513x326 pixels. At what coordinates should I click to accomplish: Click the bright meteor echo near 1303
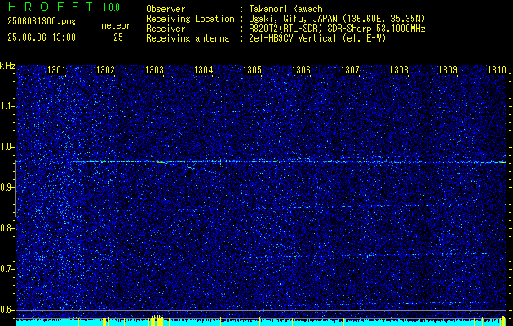157,161
